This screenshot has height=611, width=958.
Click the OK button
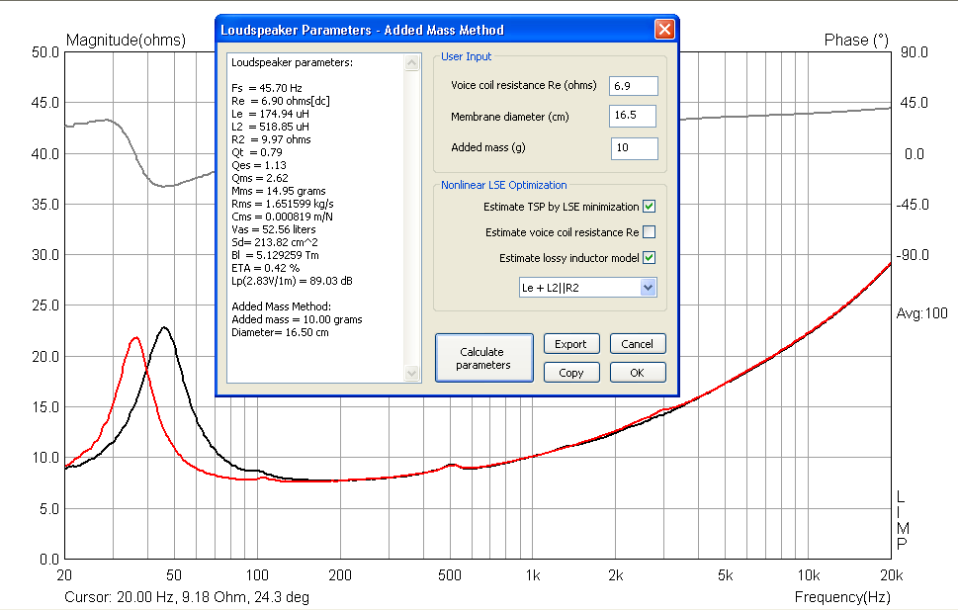point(638,373)
